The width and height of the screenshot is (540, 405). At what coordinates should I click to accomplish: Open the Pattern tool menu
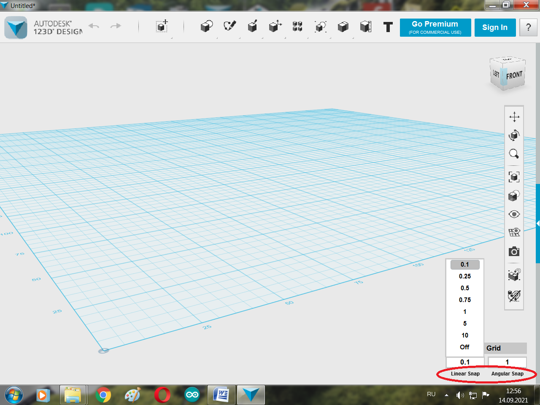point(297,27)
